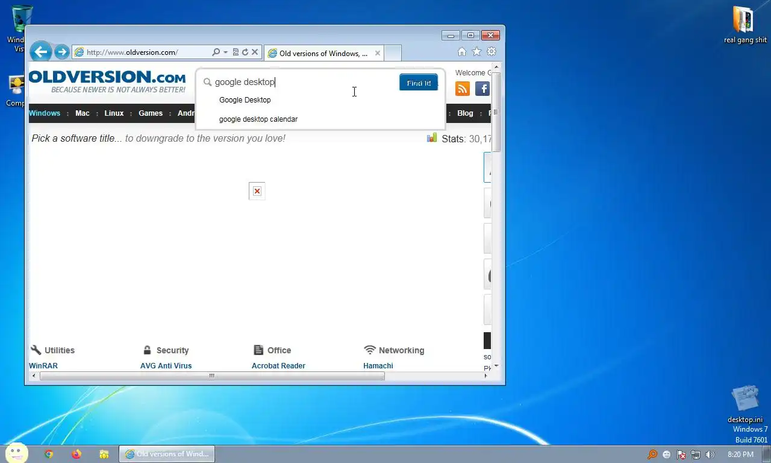The height and width of the screenshot is (463, 771).
Task: Open Internet Explorer Home icon
Action: tap(462, 52)
